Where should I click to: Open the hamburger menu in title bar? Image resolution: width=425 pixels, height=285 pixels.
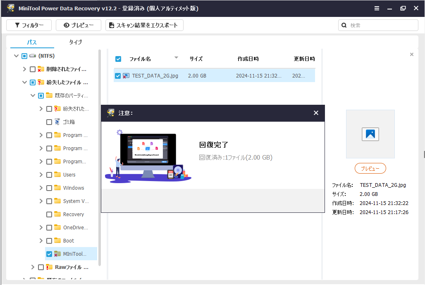[377, 8]
